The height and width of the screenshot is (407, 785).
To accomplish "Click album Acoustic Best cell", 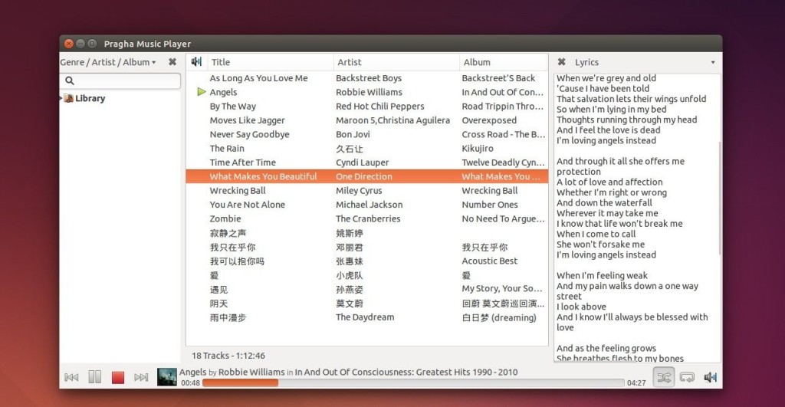I will (x=490, y=261).
